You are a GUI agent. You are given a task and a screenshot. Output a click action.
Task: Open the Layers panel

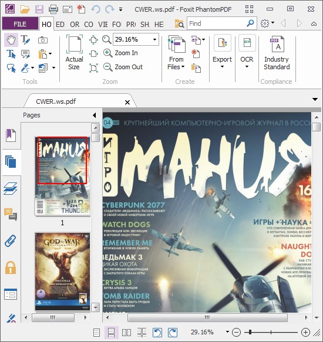10,189
